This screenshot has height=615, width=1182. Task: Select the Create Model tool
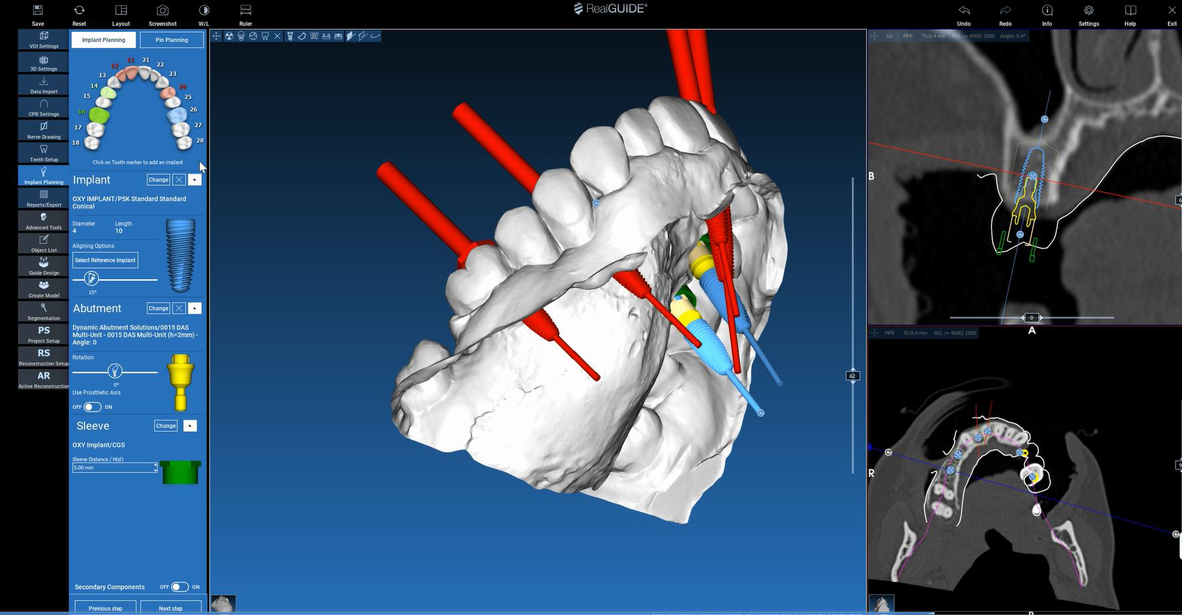(x=43, y=288)
